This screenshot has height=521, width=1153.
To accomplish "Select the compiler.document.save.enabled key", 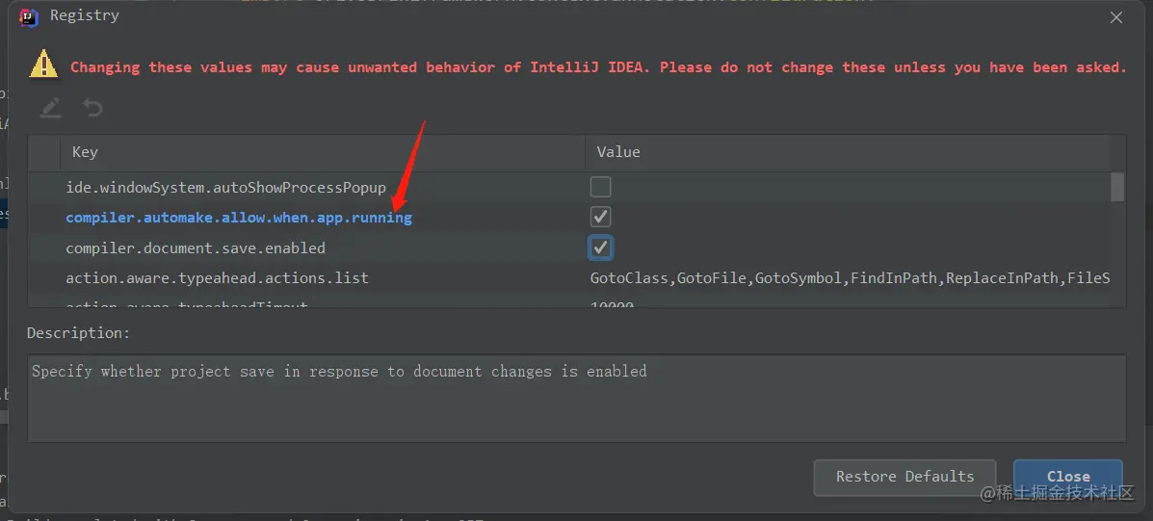I will 196,248.
